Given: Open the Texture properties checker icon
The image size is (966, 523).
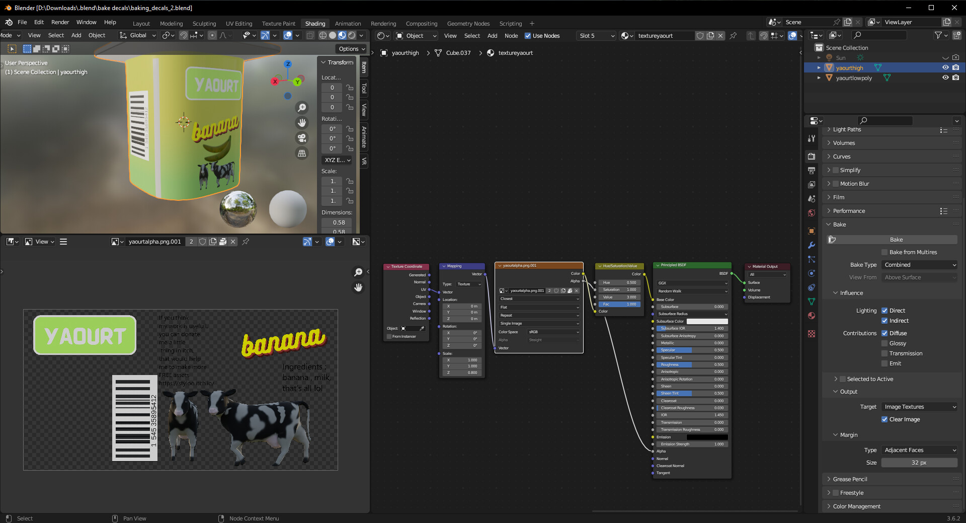Looking at the screenshot, I should 812,334.
